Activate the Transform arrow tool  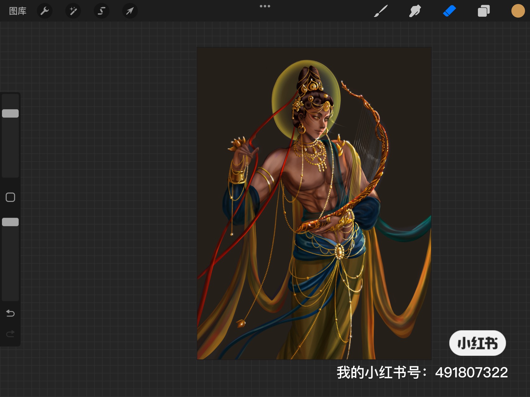click(x=130, y=11)
